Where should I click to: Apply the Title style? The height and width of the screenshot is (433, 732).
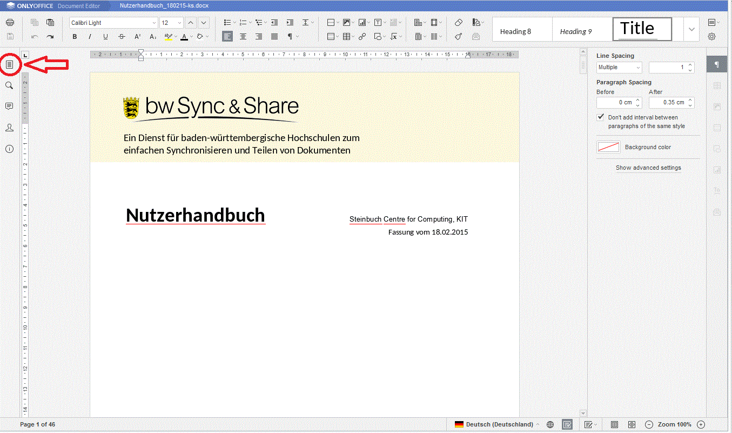[x=642, y=29]
